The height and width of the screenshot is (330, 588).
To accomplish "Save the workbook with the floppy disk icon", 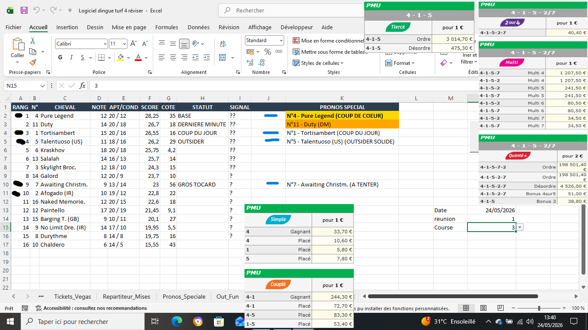I will click(24, 10).
